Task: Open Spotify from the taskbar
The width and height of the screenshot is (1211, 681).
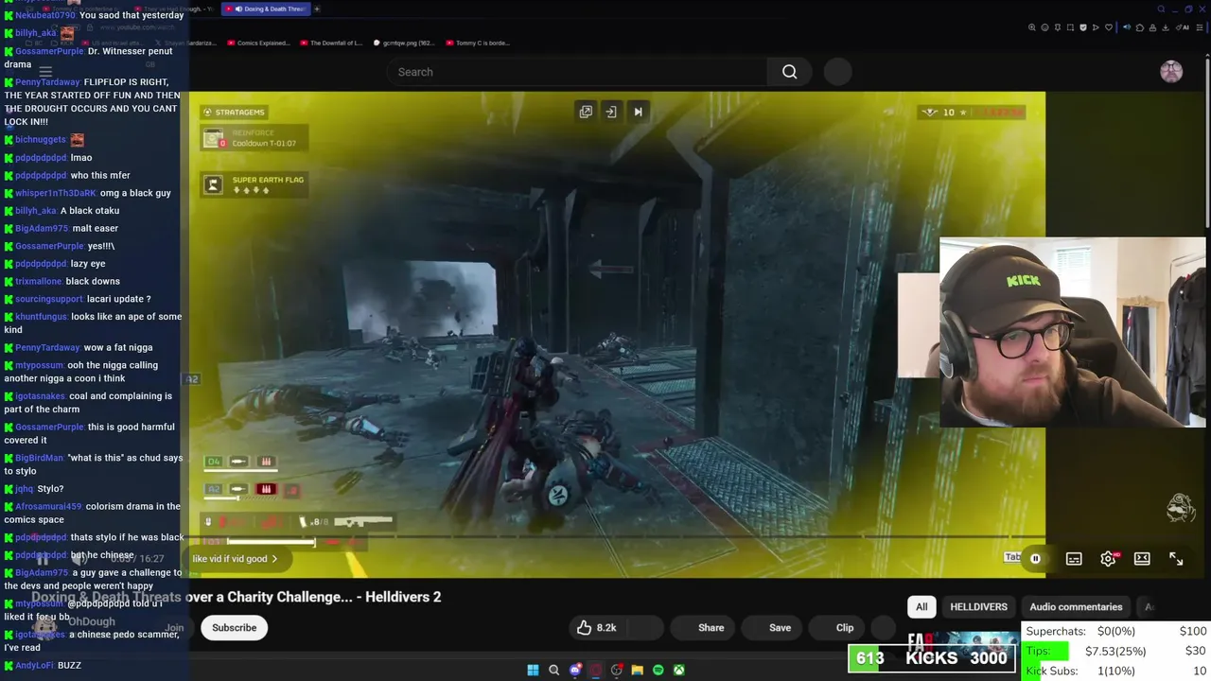Action: 658,671
